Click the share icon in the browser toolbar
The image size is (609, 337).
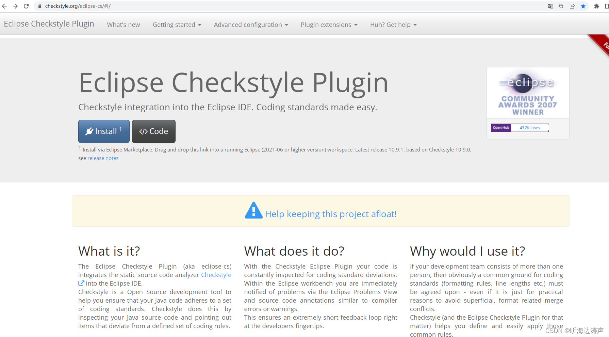pos(572,6)
